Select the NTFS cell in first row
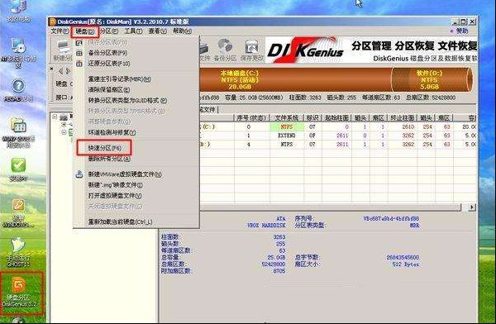Viewport: 496px width, 324px height. (x=287, y=126)
